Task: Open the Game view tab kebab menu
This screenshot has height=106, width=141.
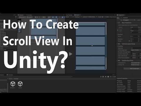Action: (x=115, y=15)
